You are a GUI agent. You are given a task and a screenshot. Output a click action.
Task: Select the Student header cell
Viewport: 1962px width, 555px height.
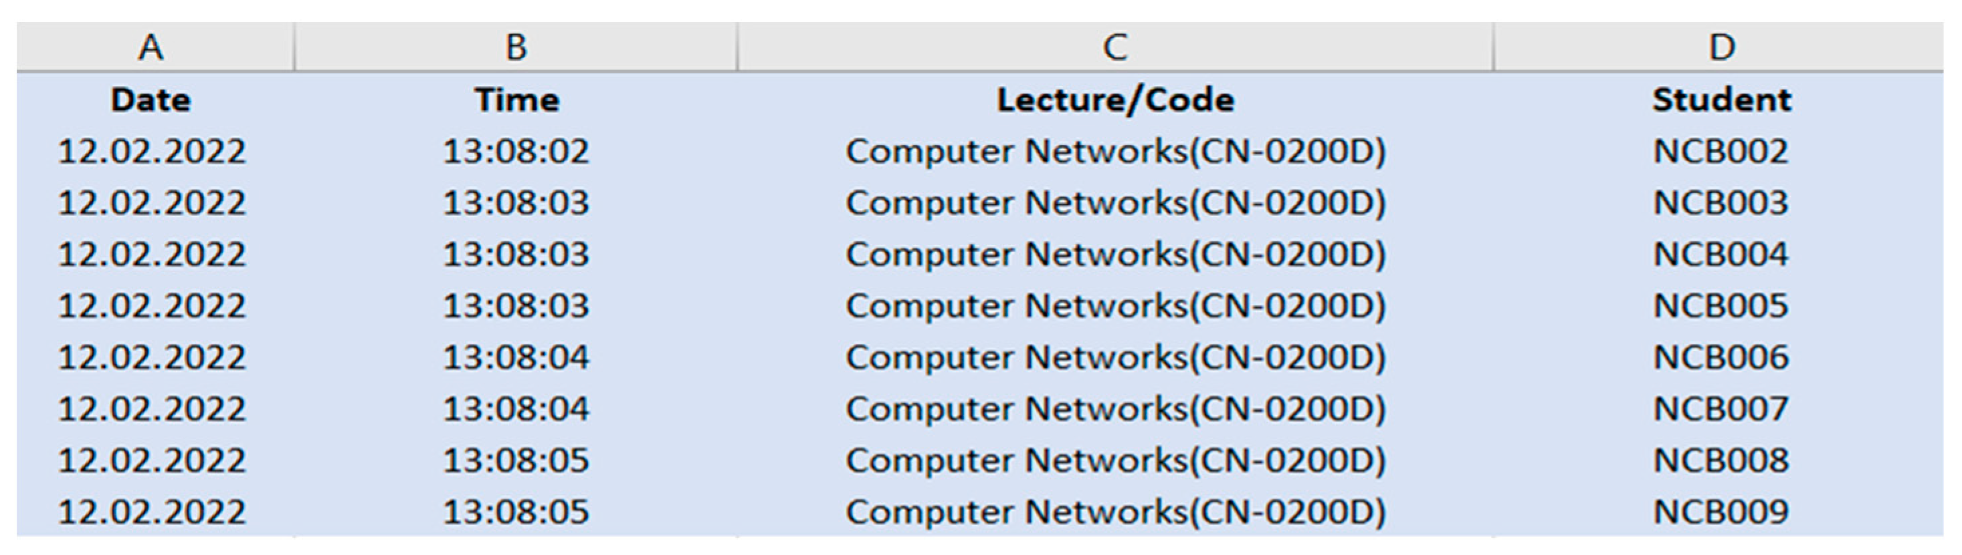click(x=1721, y=100)
